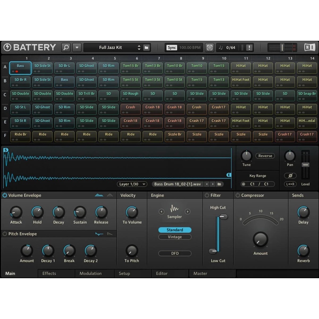This screenshot has width=319, height=319.
Task: Open the Layer 1/30 dropdown
Action: click(x=132, y=184)
